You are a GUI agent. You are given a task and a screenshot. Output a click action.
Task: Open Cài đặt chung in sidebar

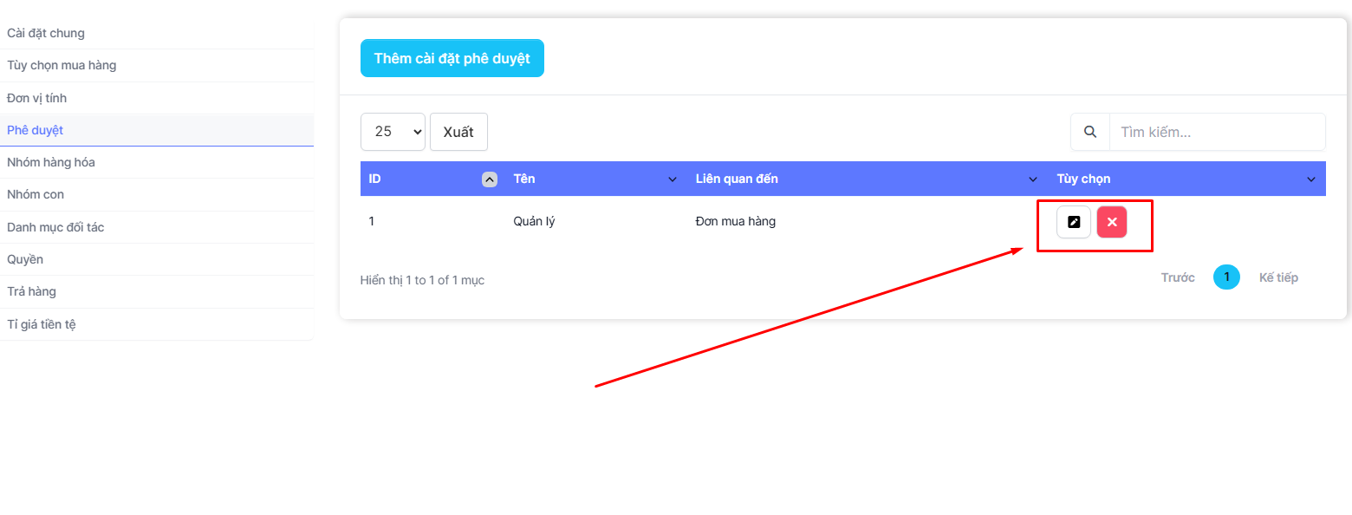tap(46, 33)
